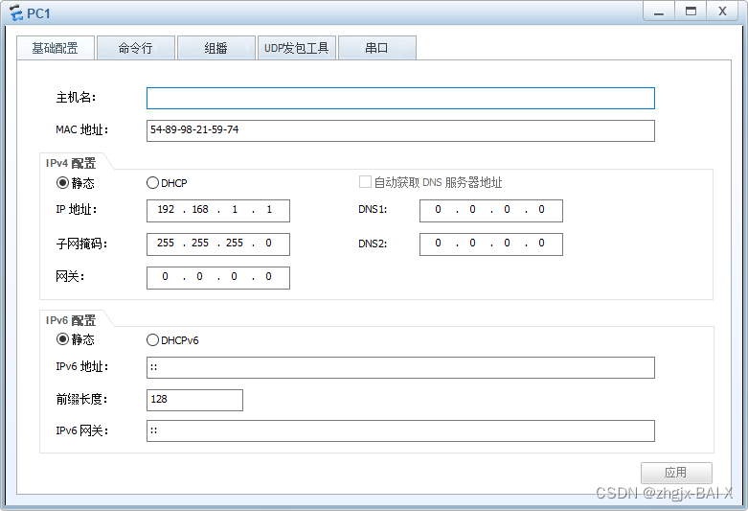Viewport: 748px width, 511px height.
Task: Click the 前缀长度 field showing 128
Action: point(194,400)
